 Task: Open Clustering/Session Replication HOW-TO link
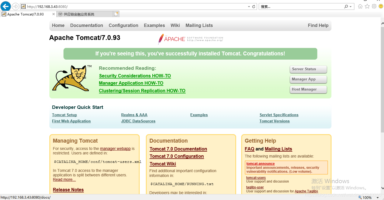(142, 91)
